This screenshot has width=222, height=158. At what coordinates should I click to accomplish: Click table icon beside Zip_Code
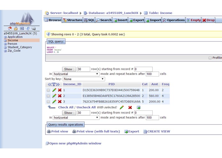[x=5, y=51]
